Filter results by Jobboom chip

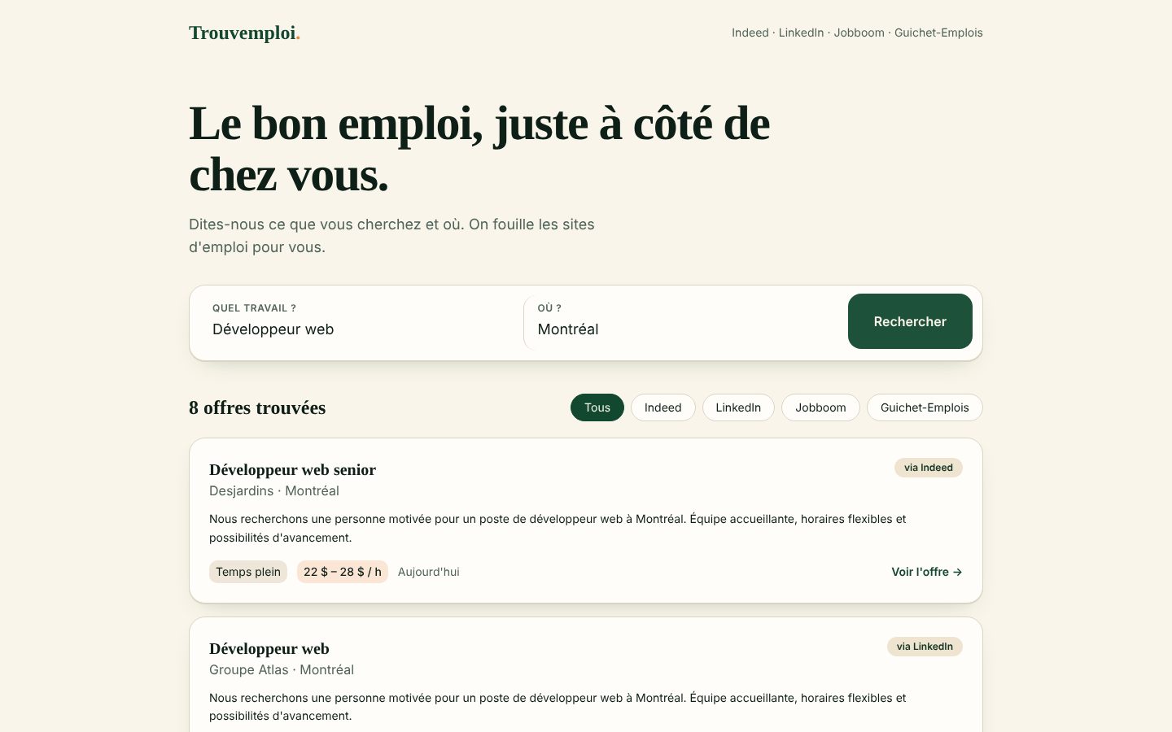(820, 407)
